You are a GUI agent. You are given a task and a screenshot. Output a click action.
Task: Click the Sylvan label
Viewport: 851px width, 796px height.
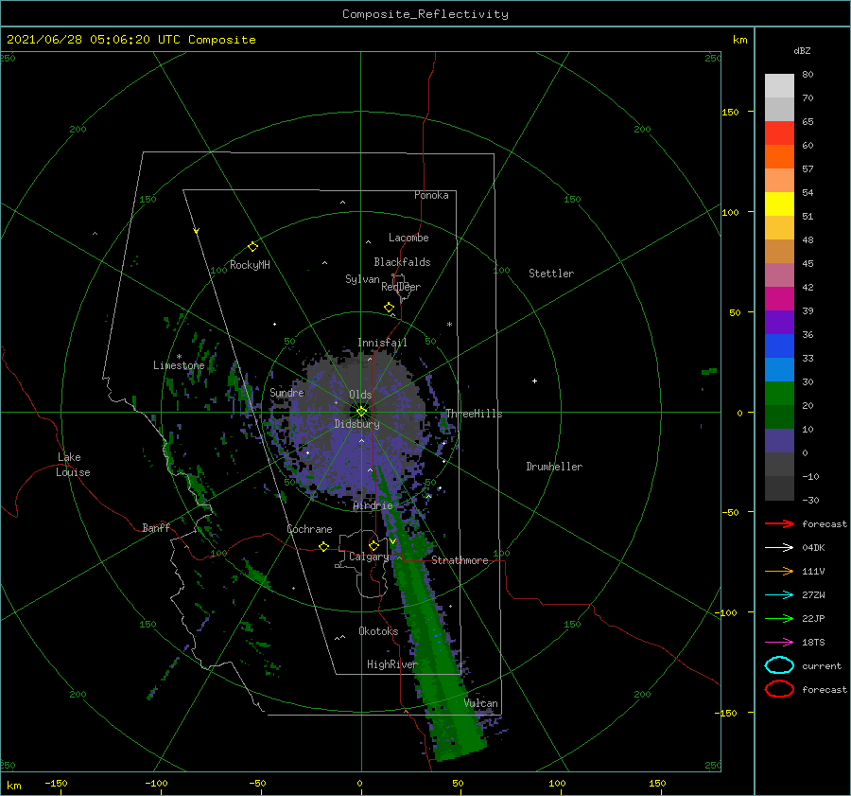pyautogui.click(x=362, y=279)
